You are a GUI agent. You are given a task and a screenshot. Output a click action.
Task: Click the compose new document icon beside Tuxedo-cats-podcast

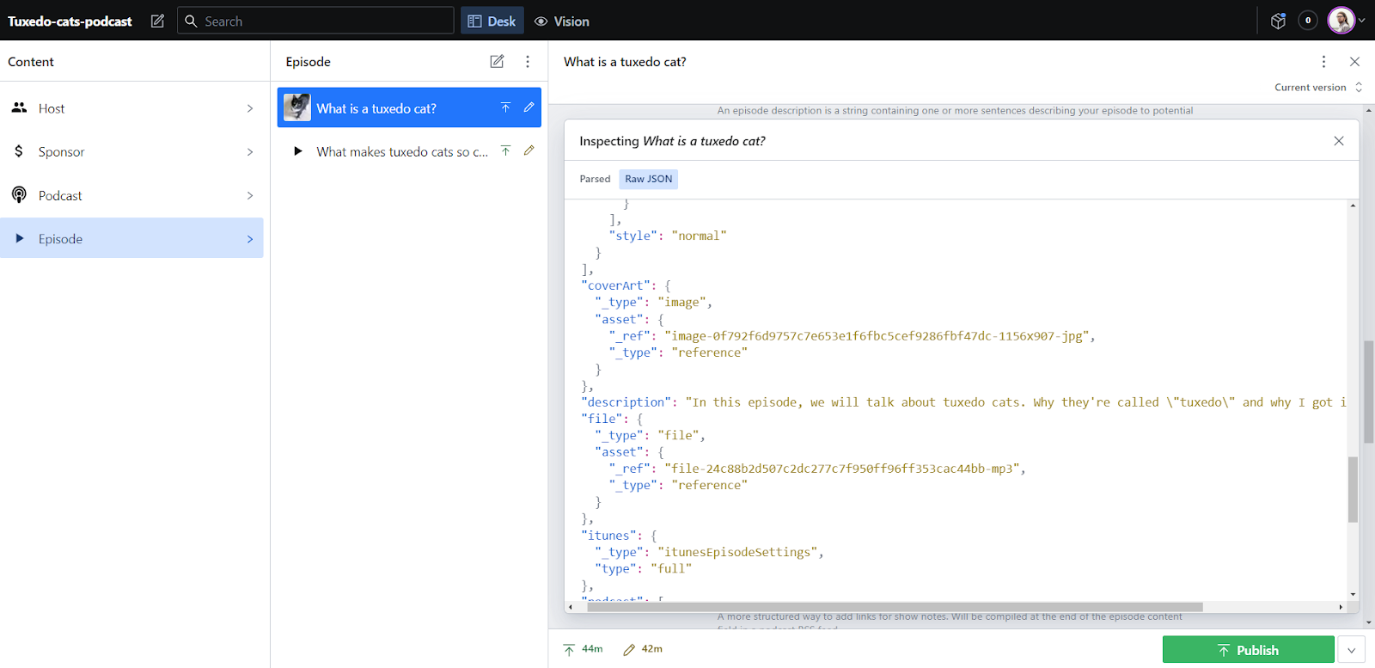tap(157, 21)
